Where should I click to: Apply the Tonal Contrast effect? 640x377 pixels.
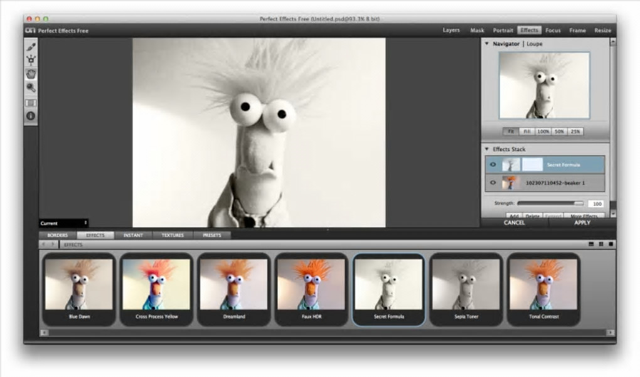pyautogui.click(x=543, y=289)
